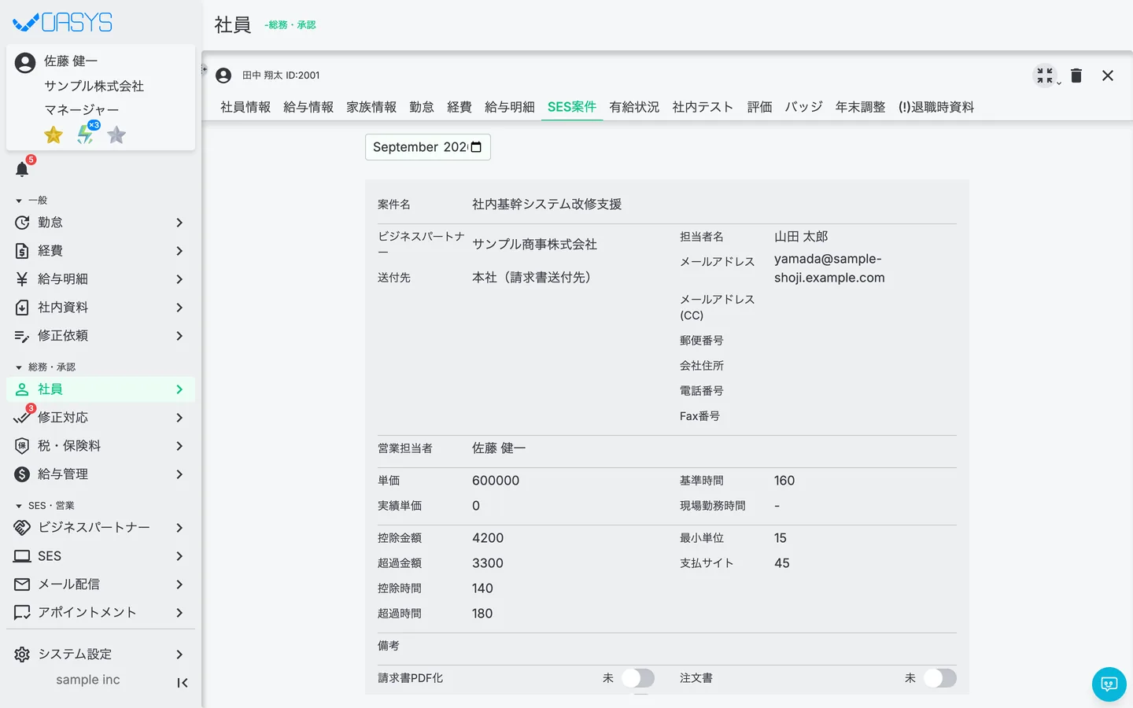The height and width of the screenshot is (708, 1133).
Task: Open 修正対応 sidebar item
Action: (101, 418)
